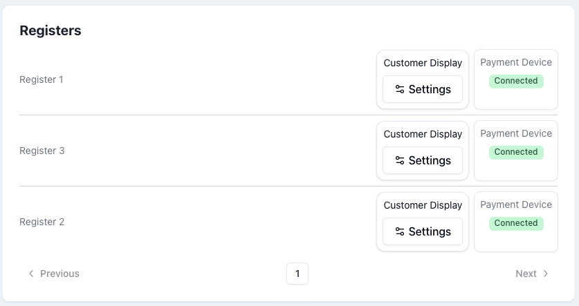Open Customer Display Settings for Register 1

click(x=423, y=89)
